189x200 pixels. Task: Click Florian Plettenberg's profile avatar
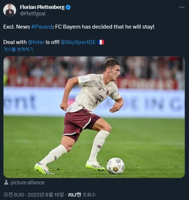(9, 10)
